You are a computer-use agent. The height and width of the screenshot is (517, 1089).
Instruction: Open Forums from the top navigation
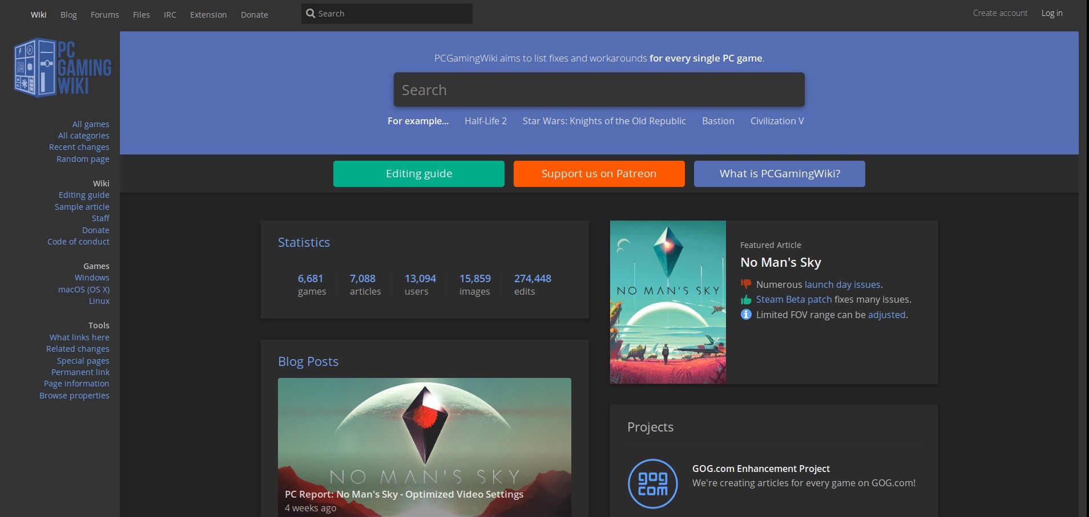tap(105, 15)
